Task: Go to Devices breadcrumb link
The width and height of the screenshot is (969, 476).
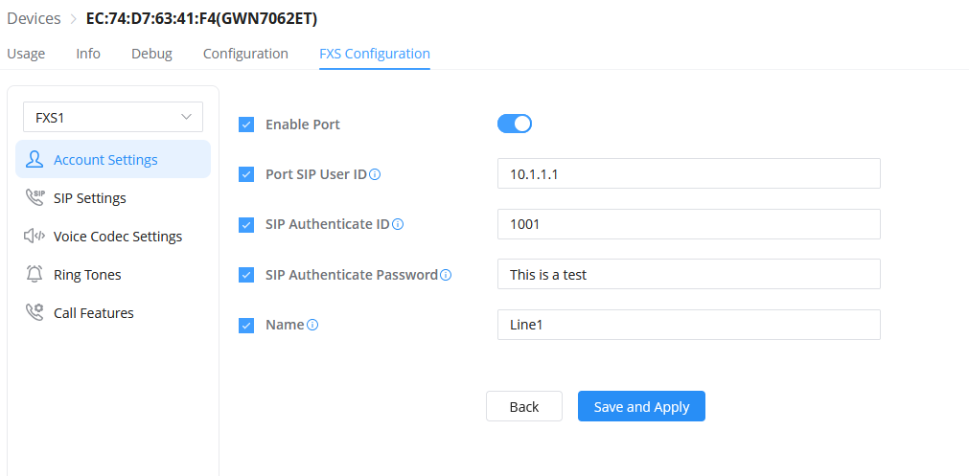Action: [x=34, y=18]
